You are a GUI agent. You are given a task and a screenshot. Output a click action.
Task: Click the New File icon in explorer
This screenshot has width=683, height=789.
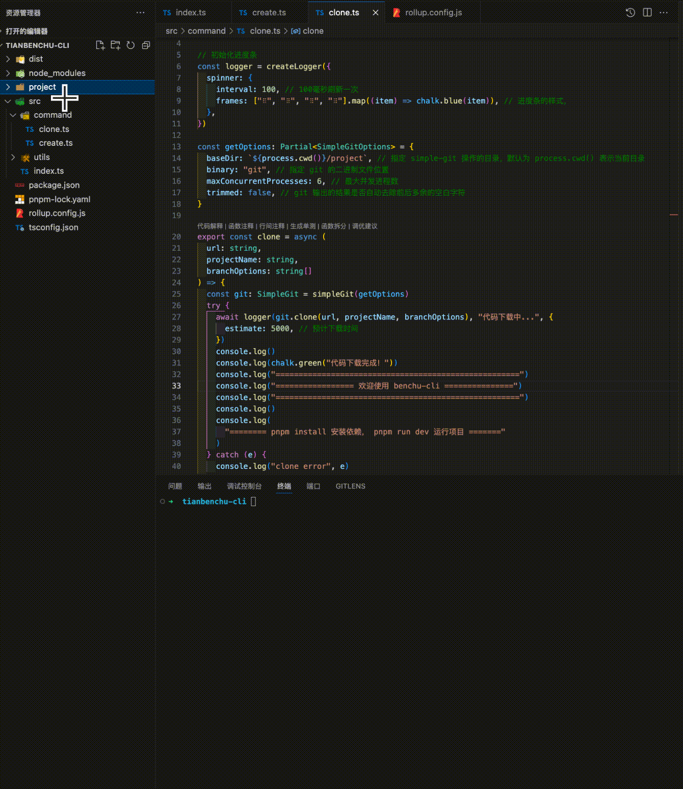[x=100, y=45]
